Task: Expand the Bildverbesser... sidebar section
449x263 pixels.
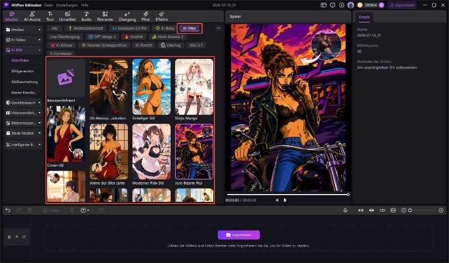Action: (x=24, y=123)
